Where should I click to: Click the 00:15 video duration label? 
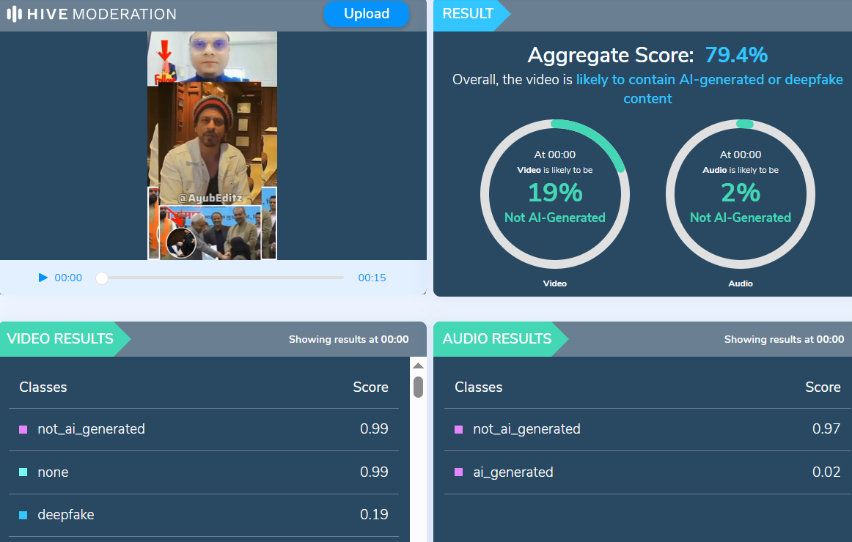(372, 278)
